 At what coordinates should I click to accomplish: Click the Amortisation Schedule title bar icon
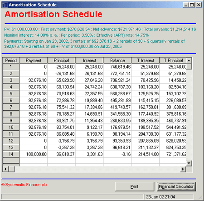5,5
